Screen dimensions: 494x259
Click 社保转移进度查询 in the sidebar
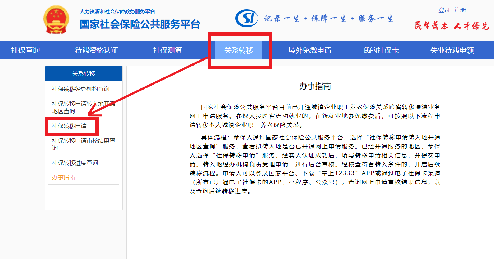(x=75, y=163)
